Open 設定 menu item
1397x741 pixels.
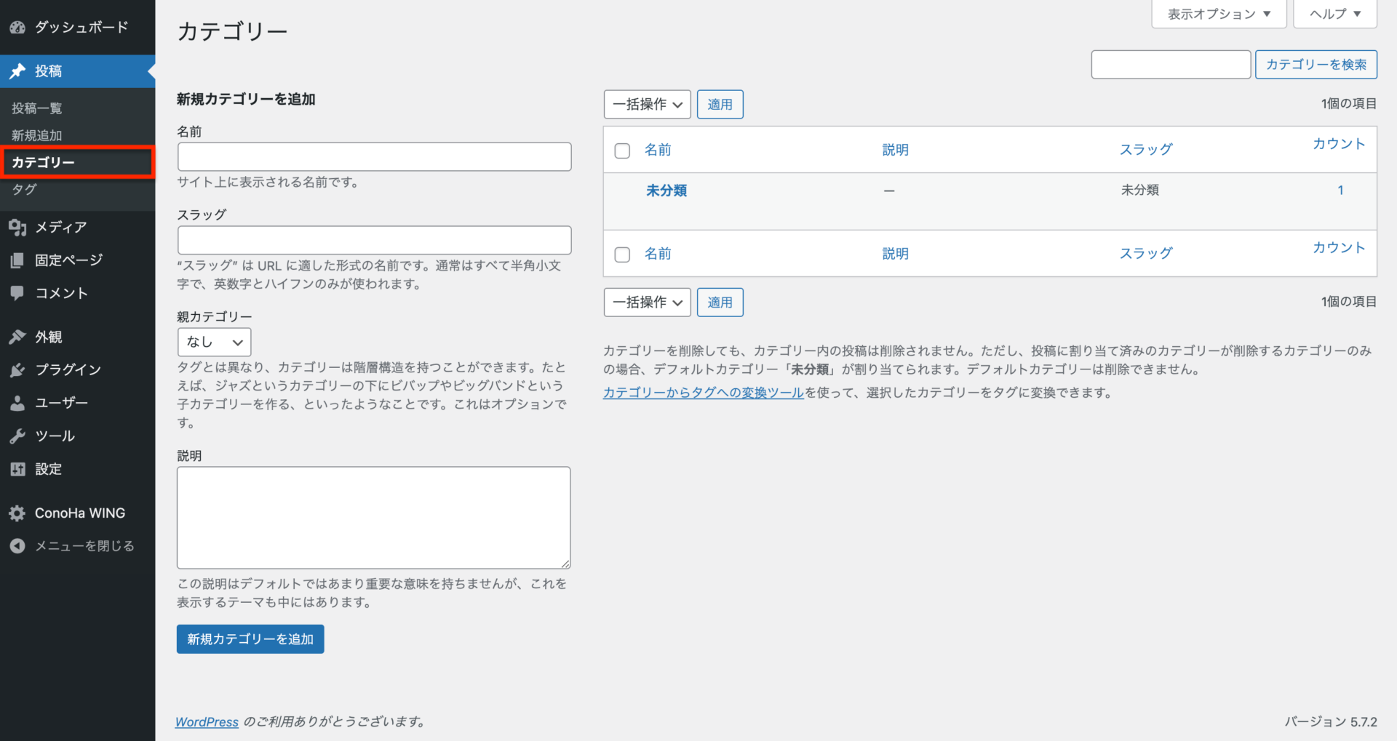click(78, 469)
